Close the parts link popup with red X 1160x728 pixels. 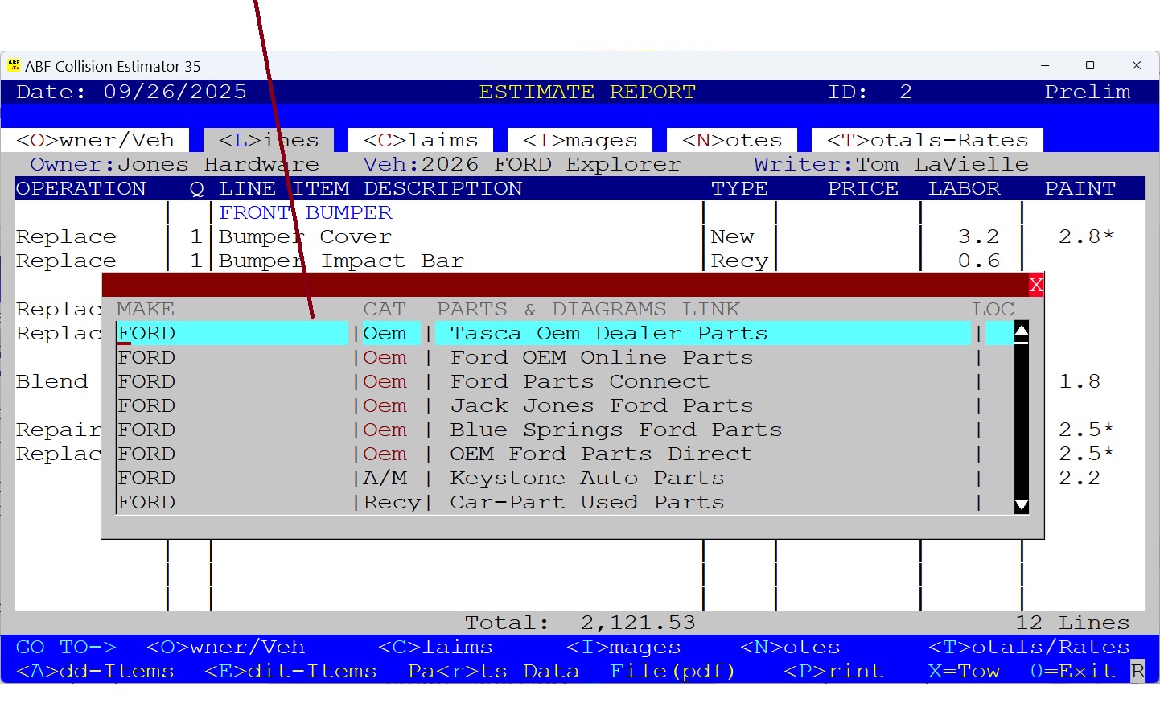coord(1035,285)
